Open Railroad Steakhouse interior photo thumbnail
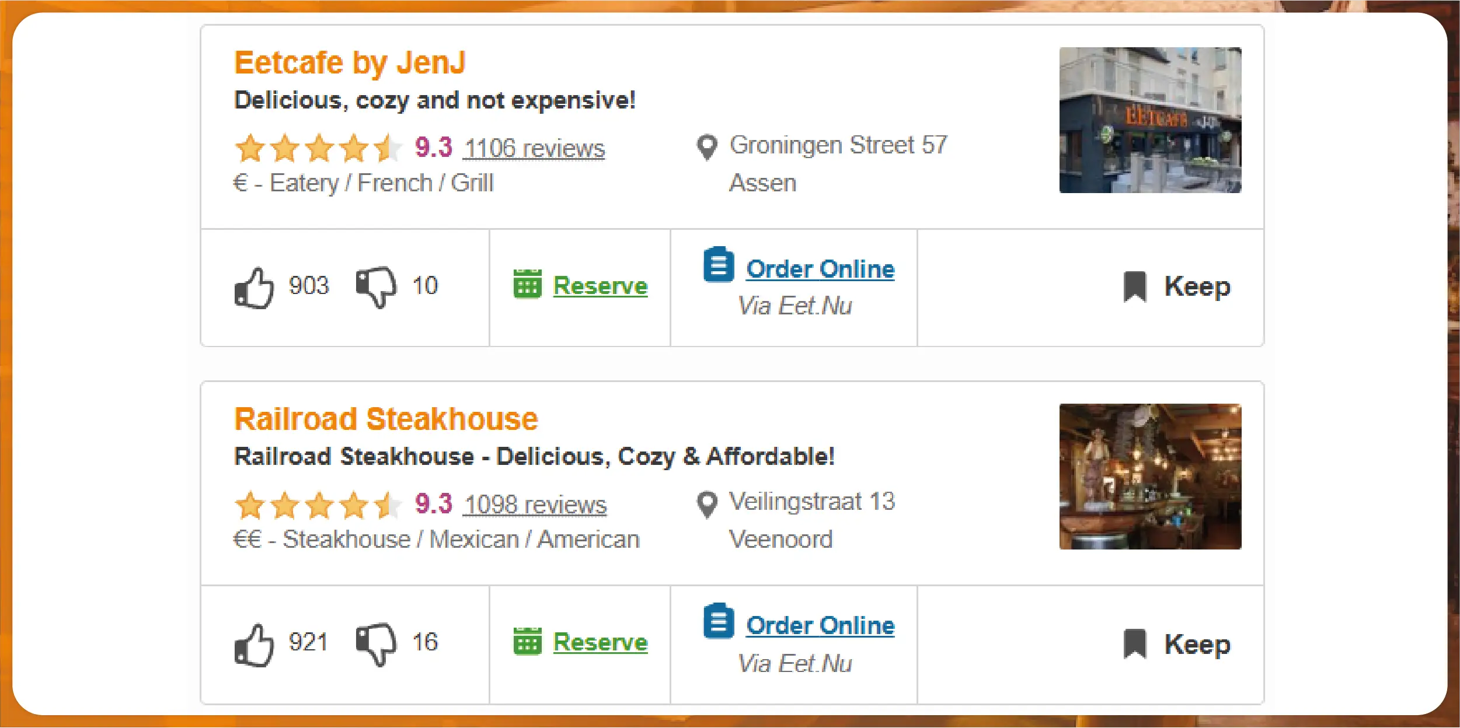 (1150, 477)
